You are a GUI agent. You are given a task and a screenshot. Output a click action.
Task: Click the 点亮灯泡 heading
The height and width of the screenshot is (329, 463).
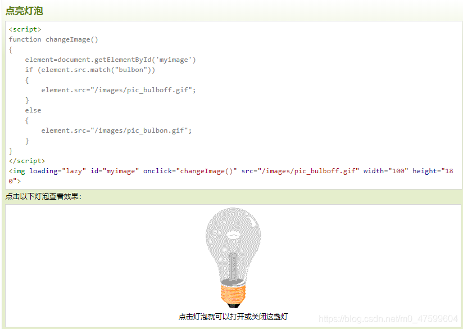(24, 11)
